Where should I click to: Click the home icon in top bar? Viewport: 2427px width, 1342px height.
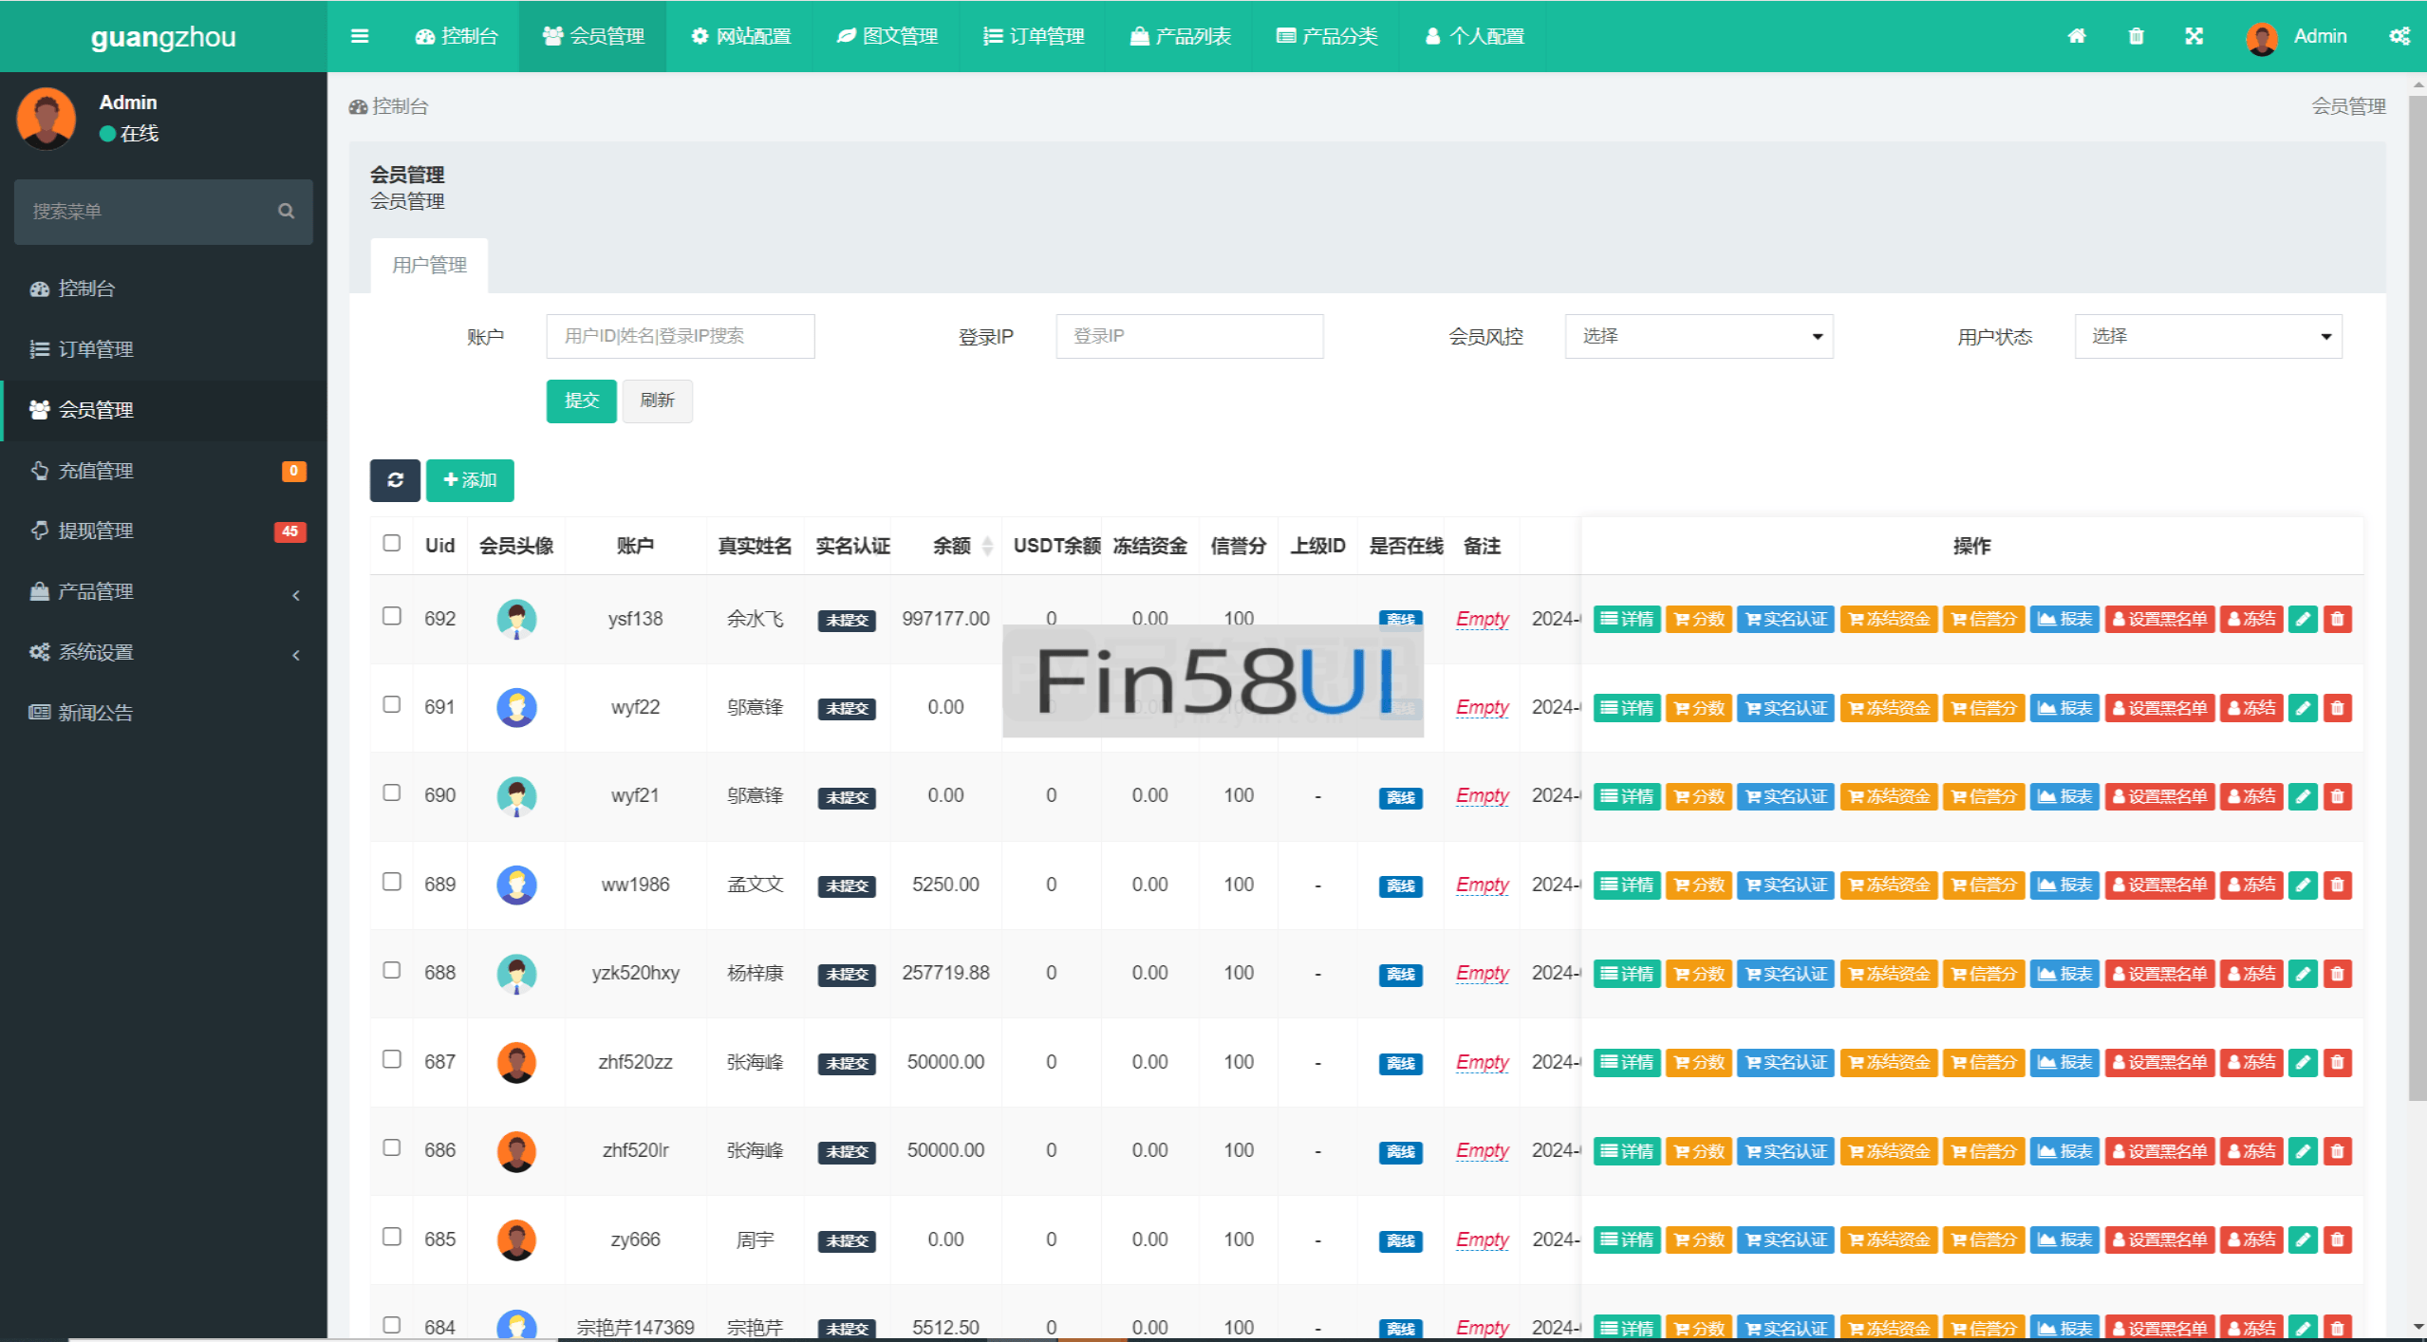tap(2076, 36)
